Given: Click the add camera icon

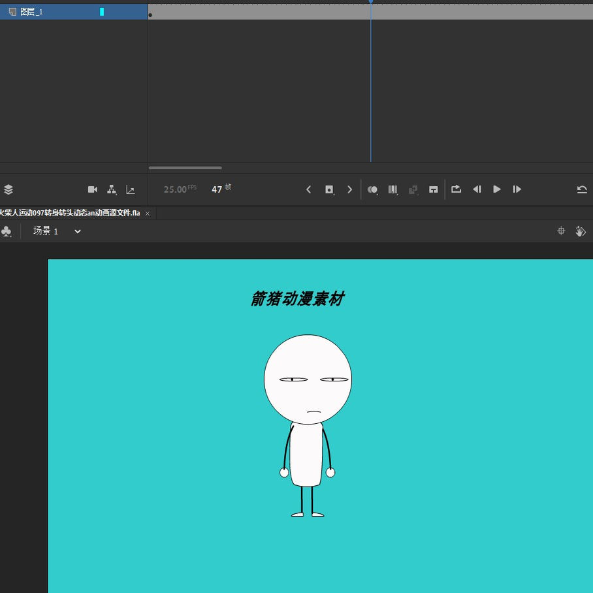Looking at the screenshot, I should point(92,189).
